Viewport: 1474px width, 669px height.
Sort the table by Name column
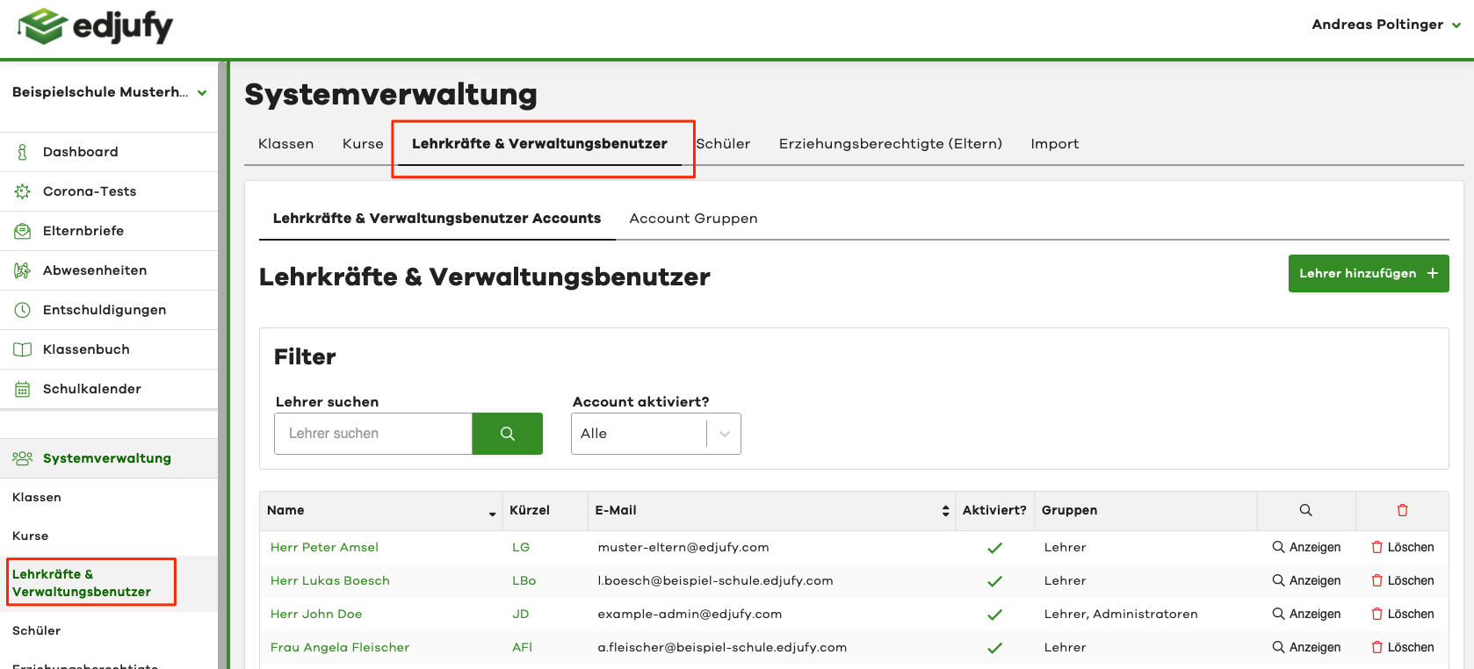(x=492, y=511)
